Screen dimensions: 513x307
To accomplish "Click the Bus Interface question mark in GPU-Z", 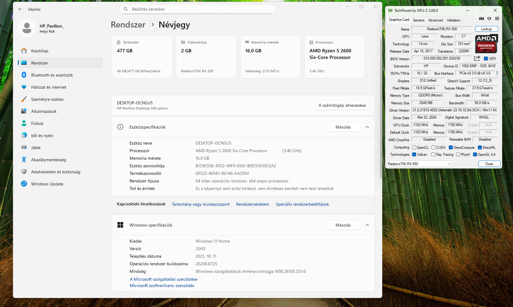I will (x=497, y=73).
